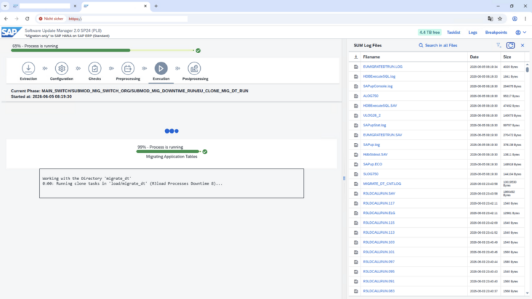Click the log list scroll-down arrow
Viewport: 532px width, 299px height.
click(527, 293)
